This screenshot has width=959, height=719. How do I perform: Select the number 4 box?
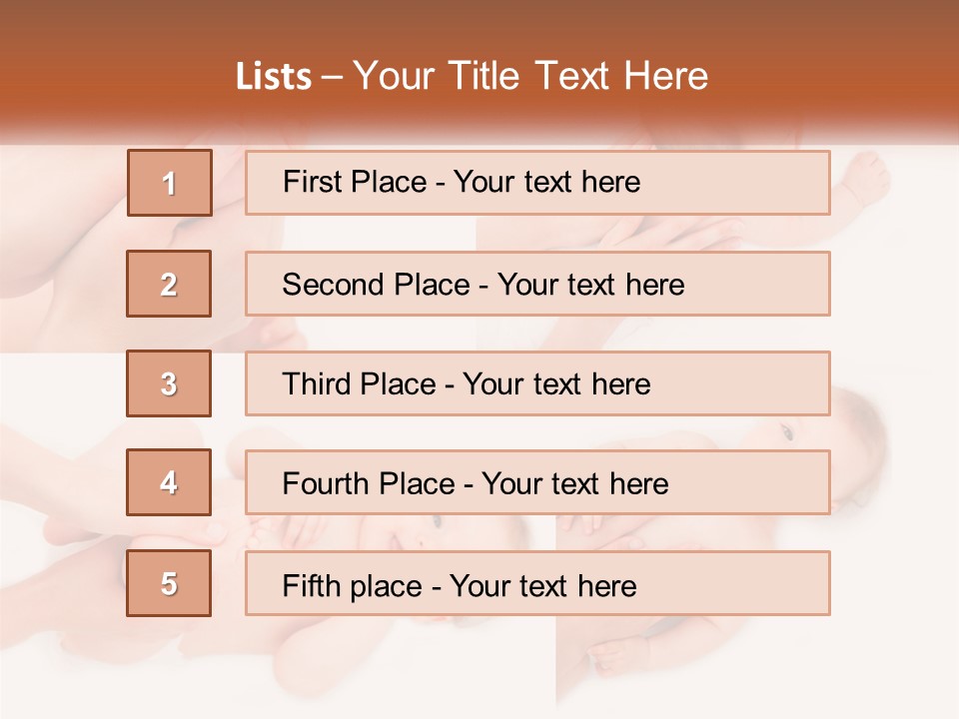point(169,482)
